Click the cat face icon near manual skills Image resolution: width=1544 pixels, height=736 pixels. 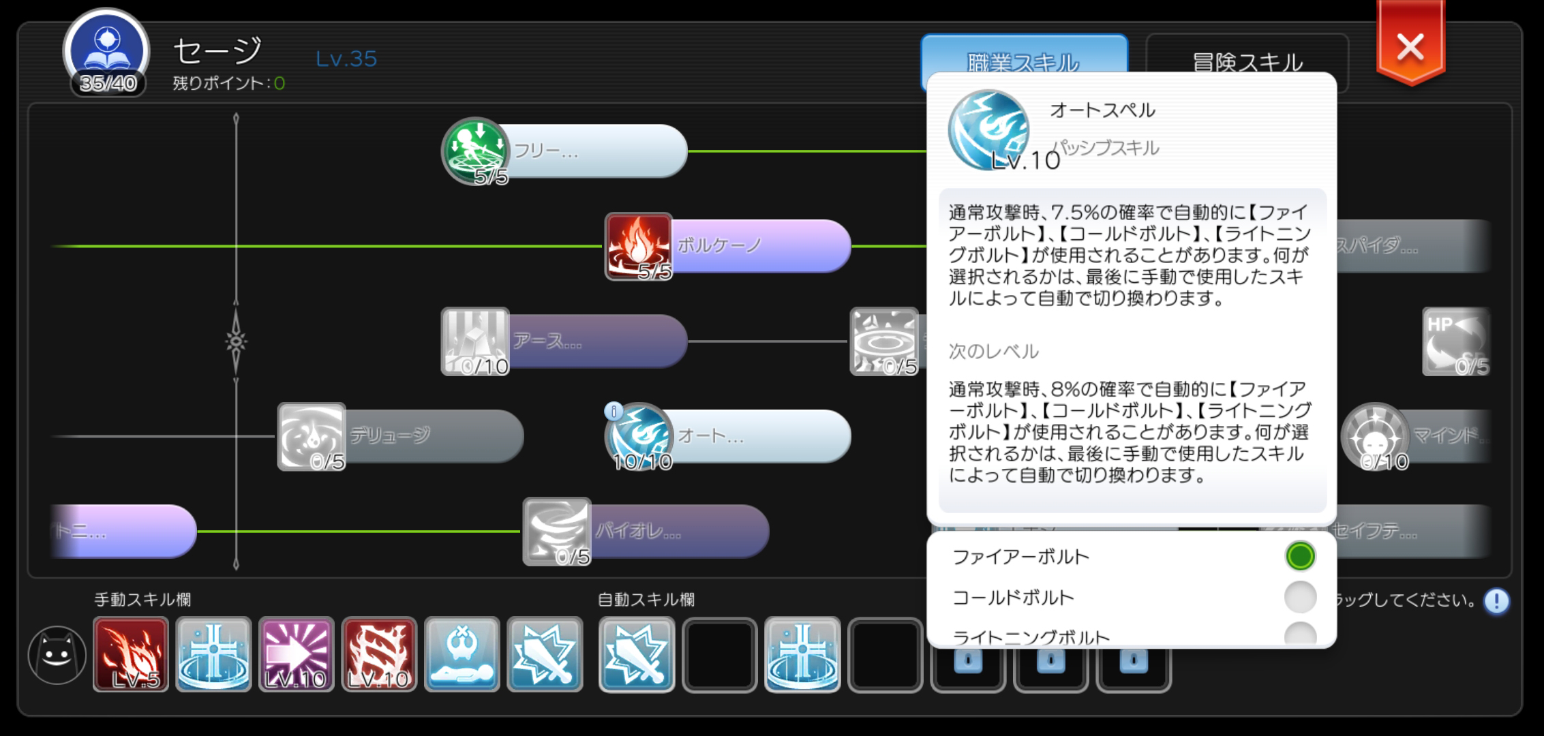click(57, 655)
